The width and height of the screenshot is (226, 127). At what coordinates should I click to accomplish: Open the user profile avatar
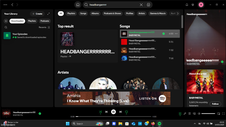[201, 5]
